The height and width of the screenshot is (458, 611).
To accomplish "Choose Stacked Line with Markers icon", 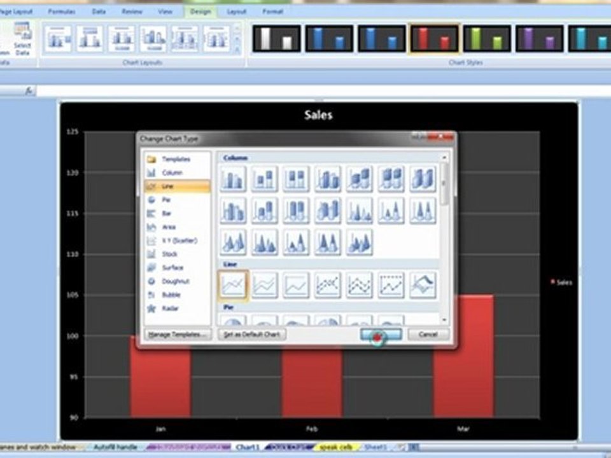I will tap(359, 285).
